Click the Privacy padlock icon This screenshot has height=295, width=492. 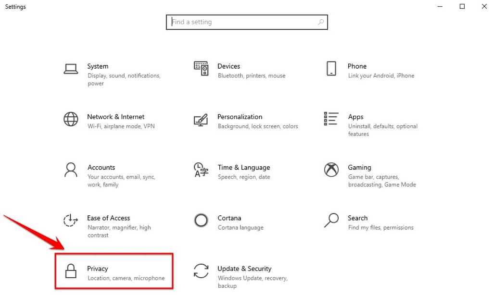[x=71, y=271]
